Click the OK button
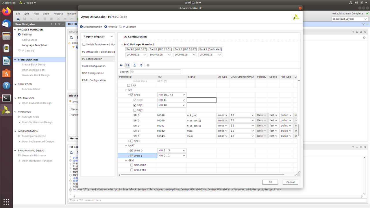The width and height of the screenshot is (370, 208). coord(270,182)
